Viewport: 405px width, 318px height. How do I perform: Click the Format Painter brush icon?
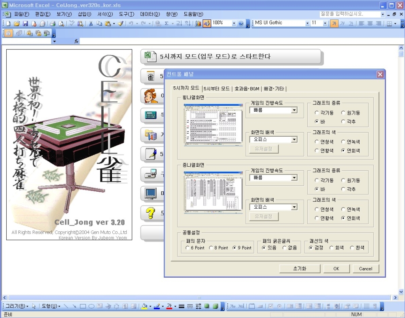[120, 23]
